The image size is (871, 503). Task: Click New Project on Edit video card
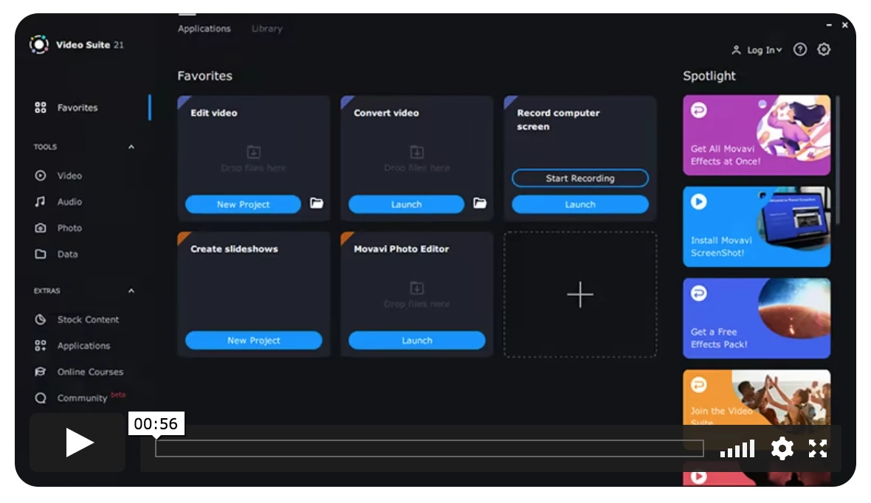point(243,204)
